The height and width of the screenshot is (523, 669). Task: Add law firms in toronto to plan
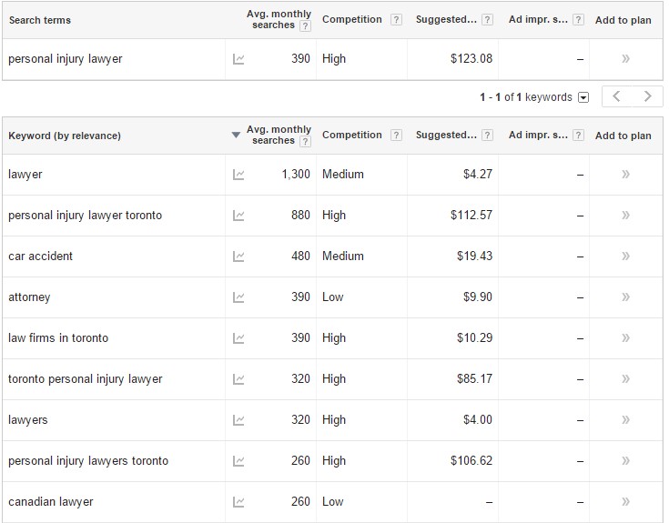pos(625,338)
